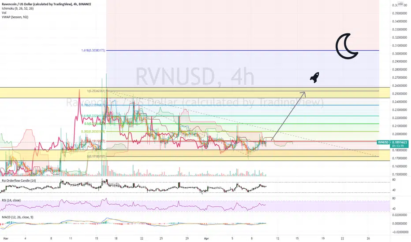Image resolution: width=411 pixels, height=242 pixels.
Task: Select the Rsi Orderflow Candle (14) label
Action: [19, 180]
